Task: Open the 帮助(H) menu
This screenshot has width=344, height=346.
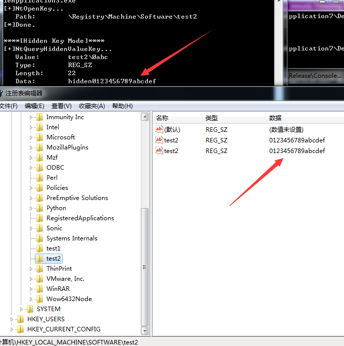Action: [122, 106]
